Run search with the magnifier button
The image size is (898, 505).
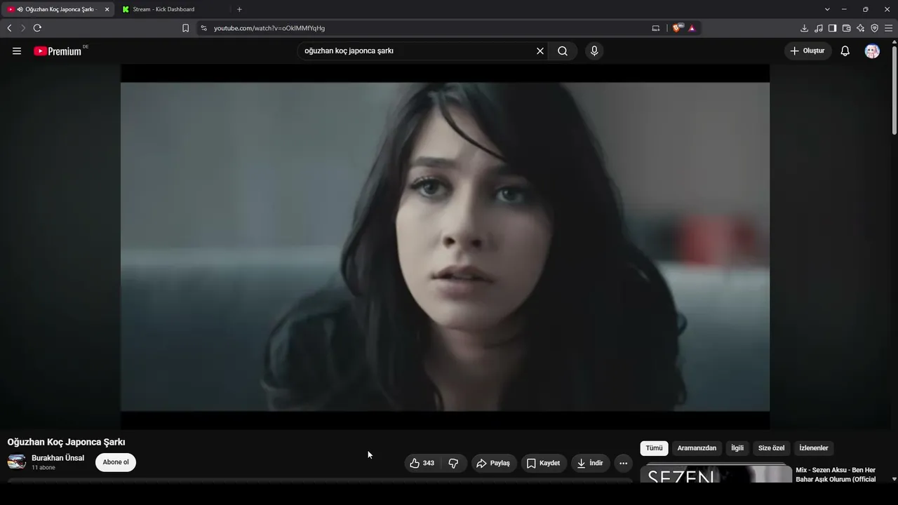[563, 51]
